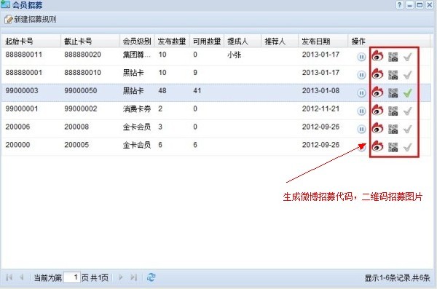Click QR code icon in row 99000003
The image size is (437, 289).
[393, 93]
